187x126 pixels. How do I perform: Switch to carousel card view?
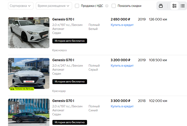161,6
